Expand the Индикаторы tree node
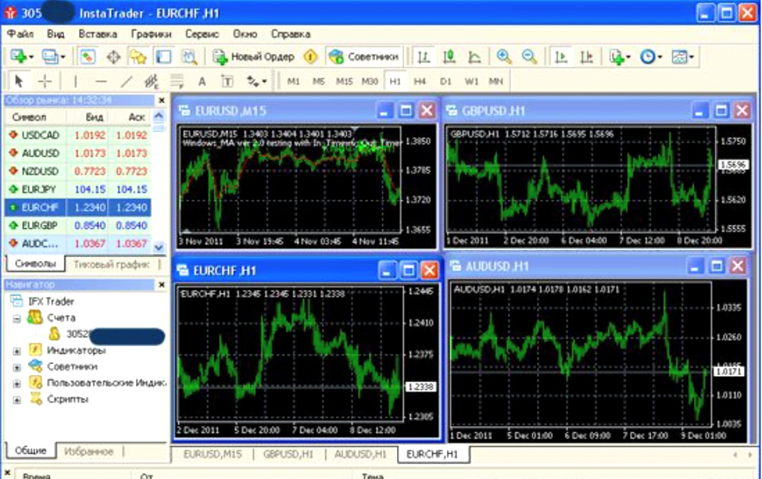The width and height of the screenshot is (762, 479). [17, 351]
